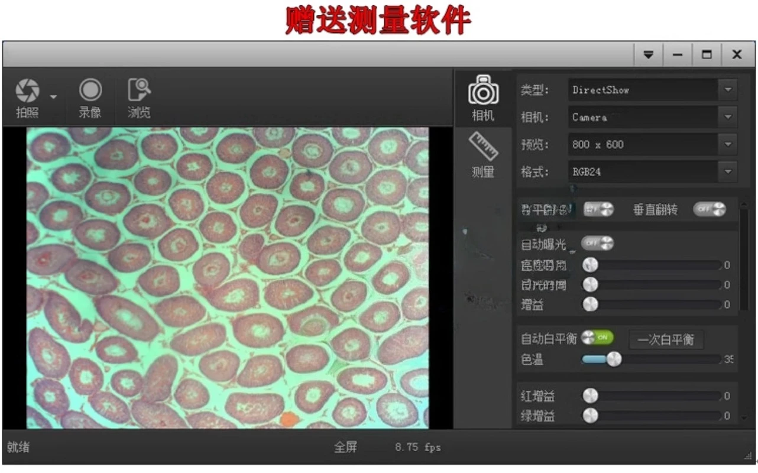Click the 自动白平衡 label text
Image resolution: width=758 pixels, height=473 pixels.
(x=549, y=339)
